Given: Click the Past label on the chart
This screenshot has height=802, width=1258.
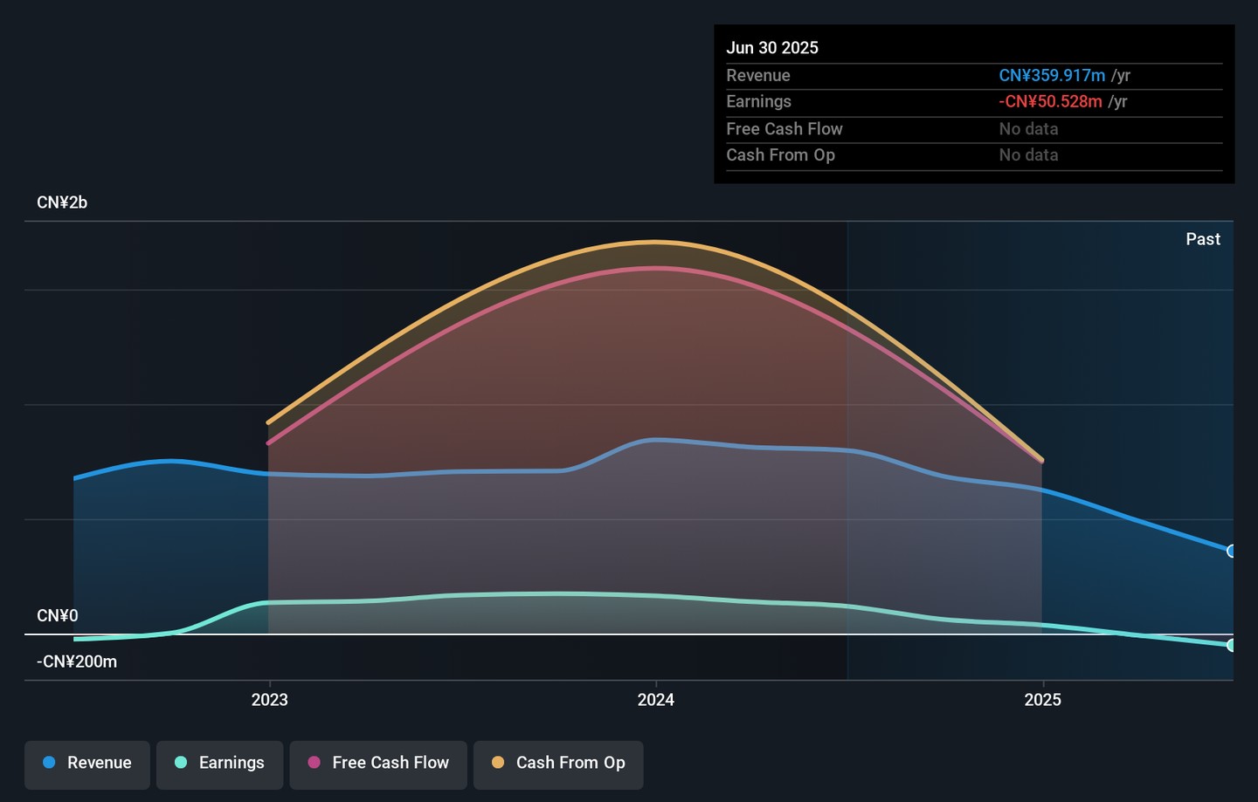Looking at the screenshot, I should pyautogui.click(x=1202, y=239).
